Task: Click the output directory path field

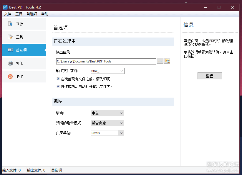Action: coord(106,61)
